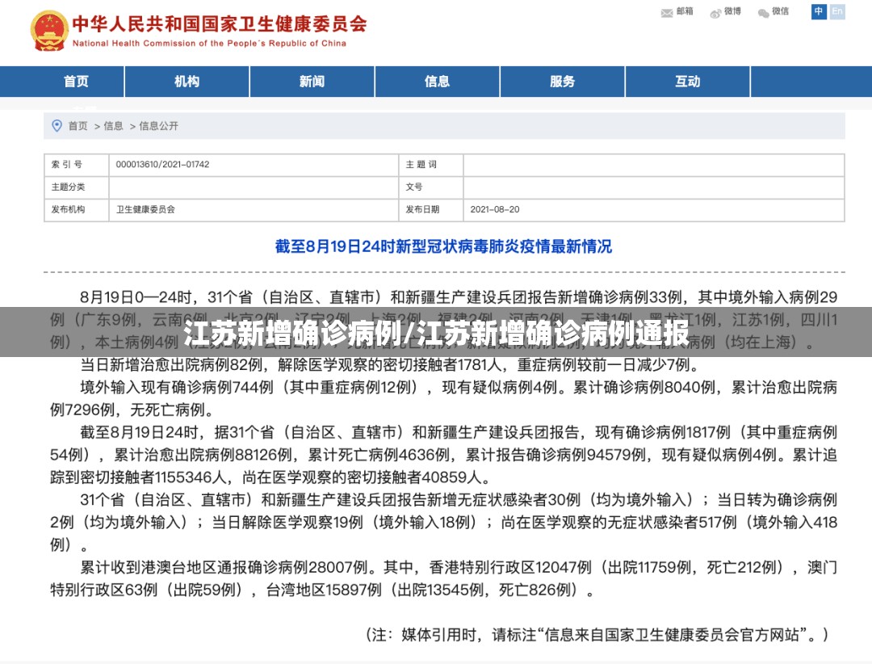Viewport: 872px width, 664px height.
Task: Click the 微信 text link
Action: pyautogui.click(x=780, y=11)
